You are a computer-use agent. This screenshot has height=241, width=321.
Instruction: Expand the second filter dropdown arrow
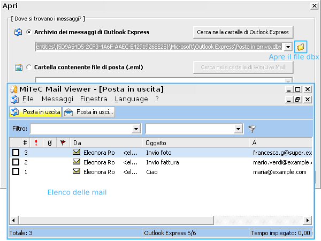click(238, 129)
